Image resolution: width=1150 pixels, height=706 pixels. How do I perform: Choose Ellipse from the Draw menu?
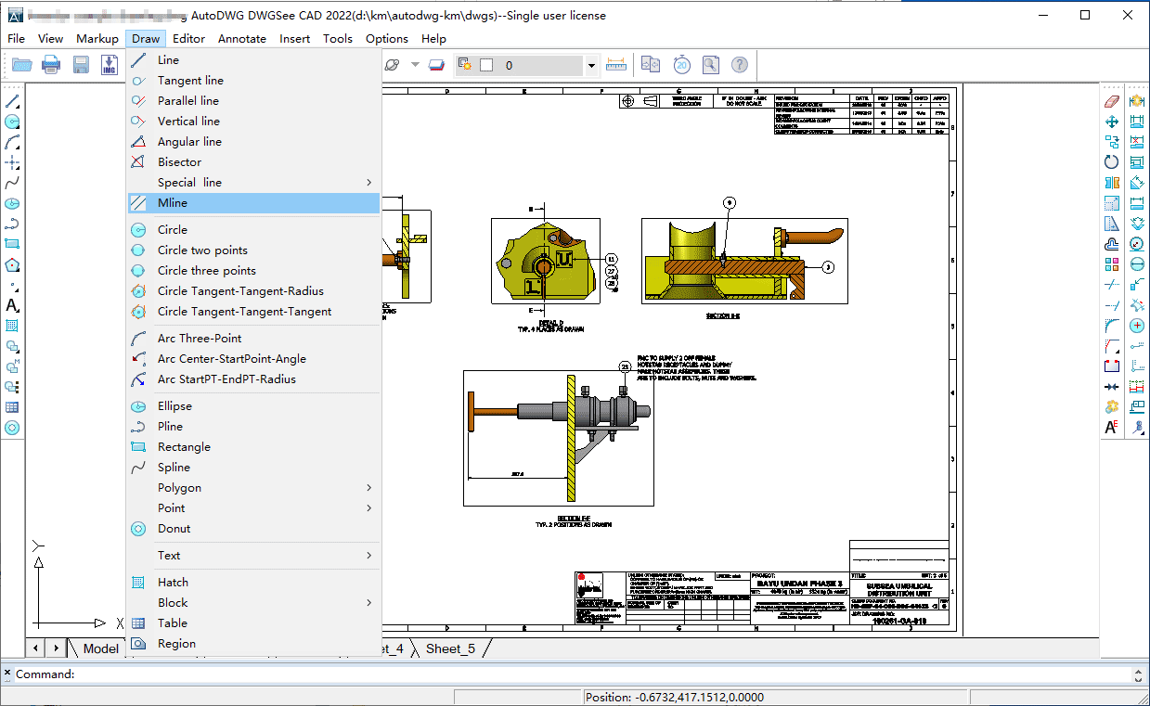253,406
